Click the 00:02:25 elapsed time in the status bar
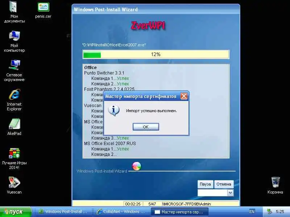Screen dimensions: 290x217 coord(133,204)
